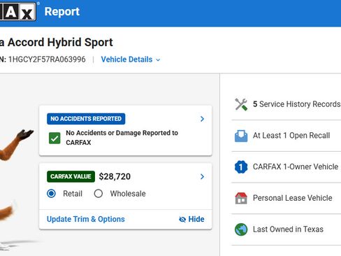Expand the Vehicle Details dropdown

[x=131, y=59]
